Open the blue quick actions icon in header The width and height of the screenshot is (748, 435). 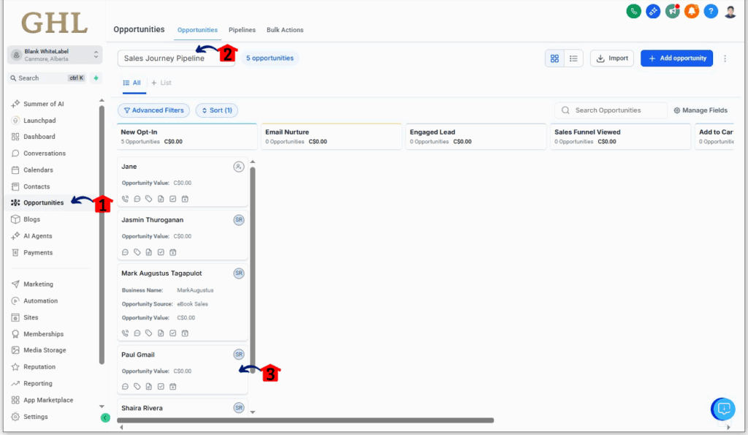pyautogui.click(x=653, y=11)
